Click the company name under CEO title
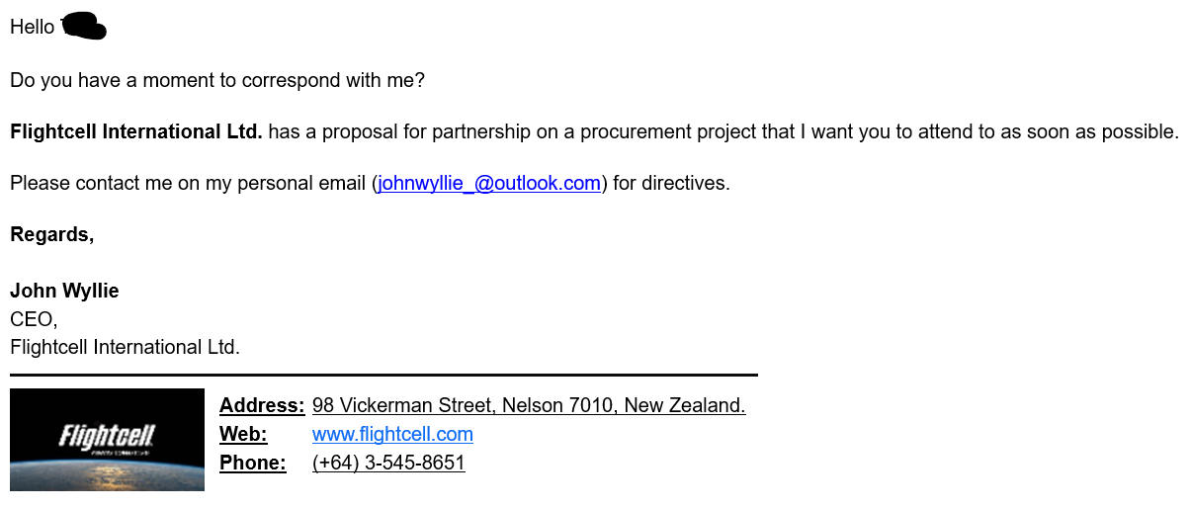The height and width of the screenshot is (508, 1190). 125,348
